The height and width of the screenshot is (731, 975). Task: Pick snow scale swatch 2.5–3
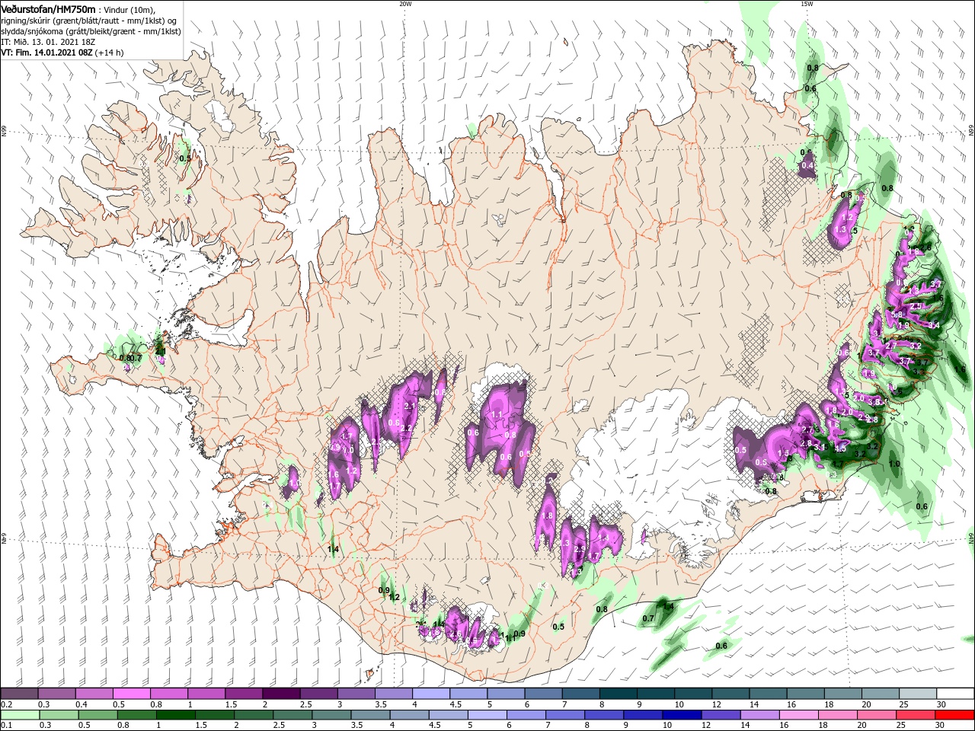point(318,694)
